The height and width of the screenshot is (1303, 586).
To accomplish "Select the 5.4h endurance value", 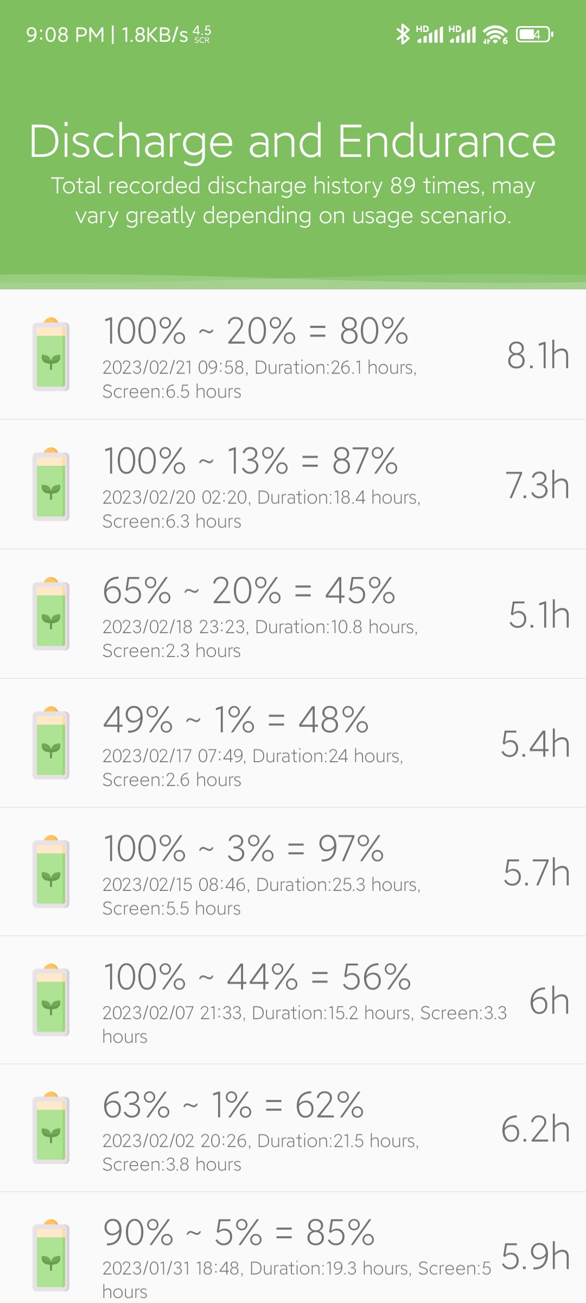I will pyautogui.click(x=535, y=743).
